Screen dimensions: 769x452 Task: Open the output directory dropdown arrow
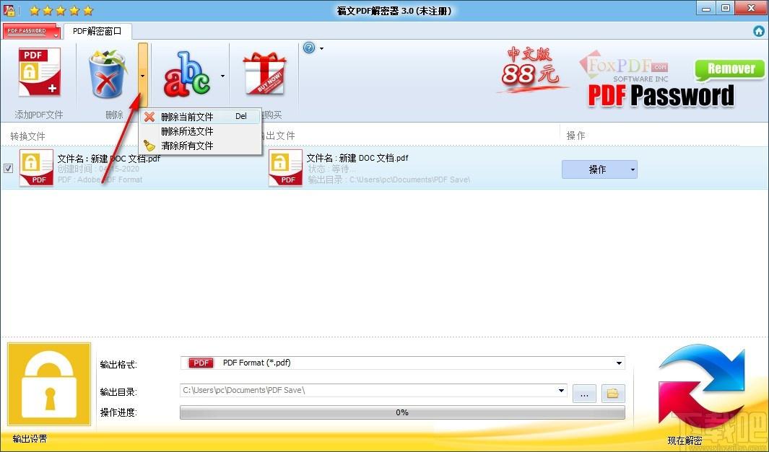click(561, 390)
